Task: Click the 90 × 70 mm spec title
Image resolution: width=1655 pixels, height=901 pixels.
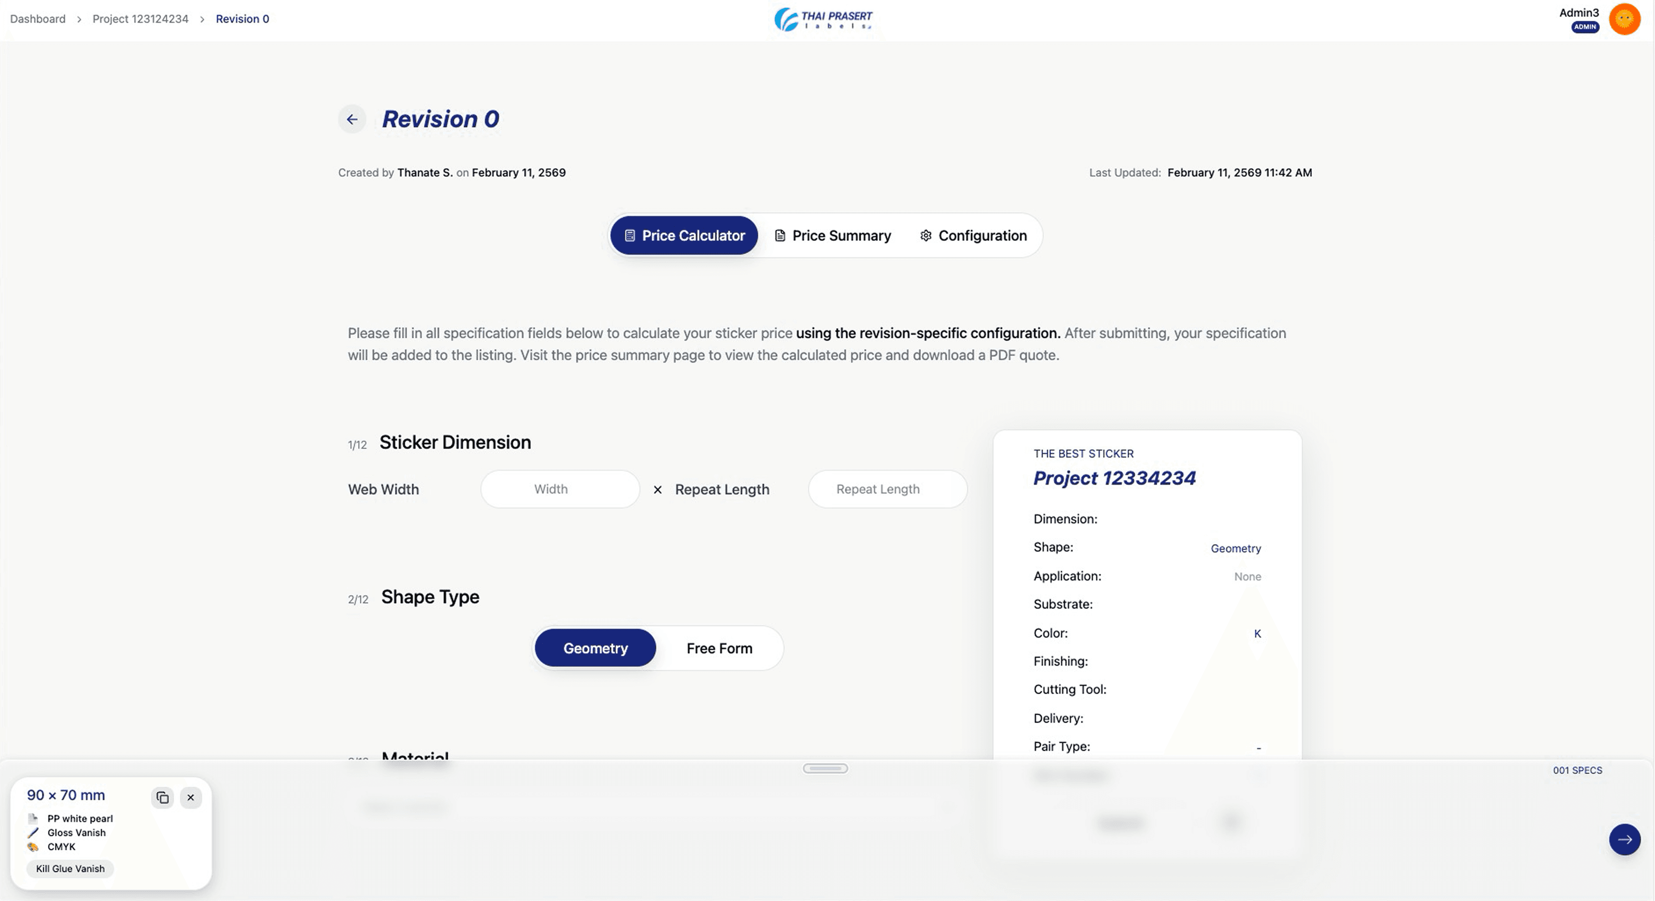Action: click(66, 795)
